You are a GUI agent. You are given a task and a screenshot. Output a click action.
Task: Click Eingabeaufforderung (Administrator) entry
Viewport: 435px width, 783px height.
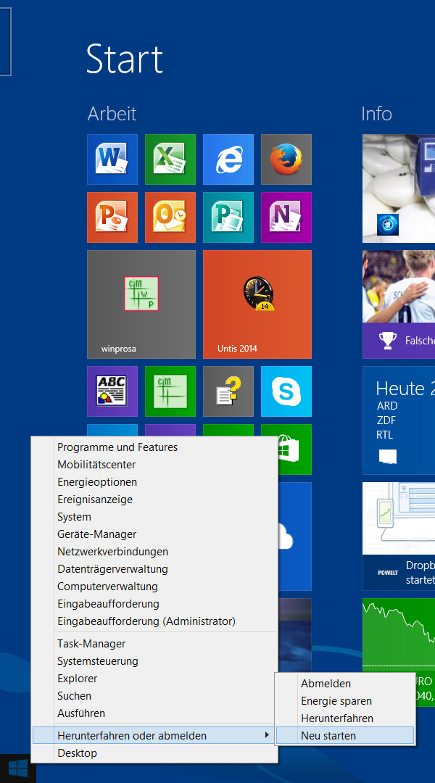(146, 621)
